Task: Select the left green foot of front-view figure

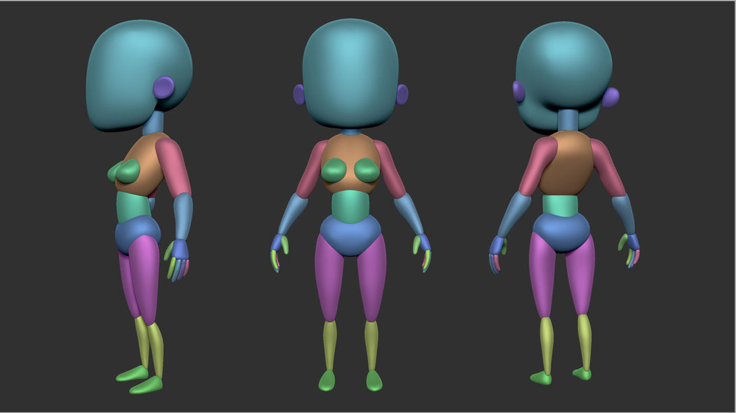Action: (x=327, y=380)
